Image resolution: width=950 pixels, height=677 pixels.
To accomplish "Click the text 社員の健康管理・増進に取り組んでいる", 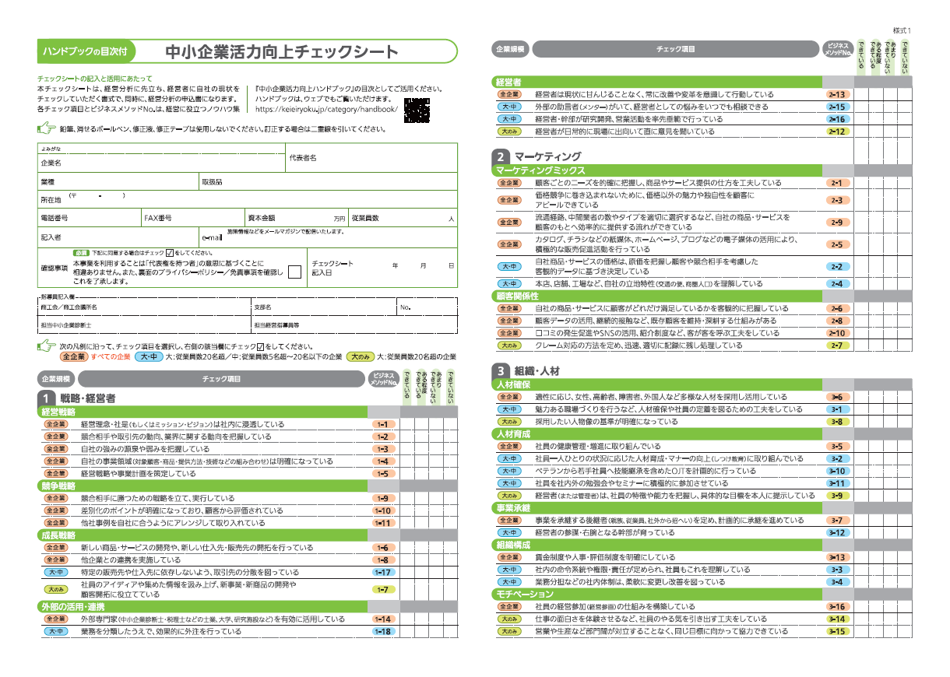I will (x=597, y=447).
